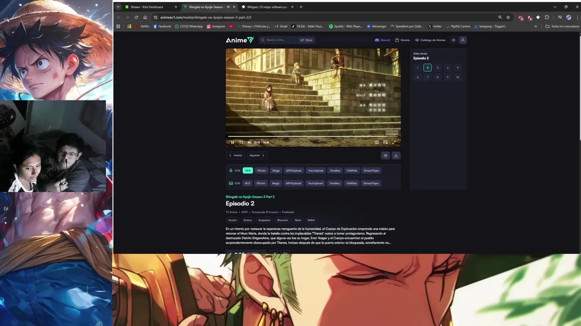581x326 pixels.
Task: Click the address bar URL
Action: [x=206, y=17]
